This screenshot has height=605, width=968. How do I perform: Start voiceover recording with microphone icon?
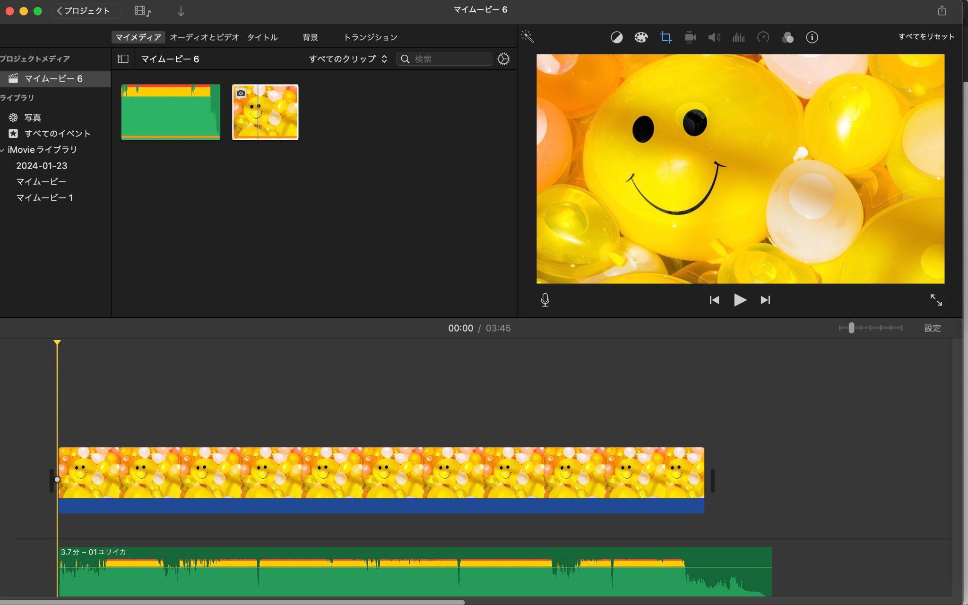click(x=545, y=300)
